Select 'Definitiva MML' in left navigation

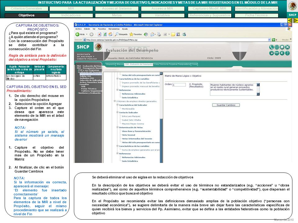87,78
